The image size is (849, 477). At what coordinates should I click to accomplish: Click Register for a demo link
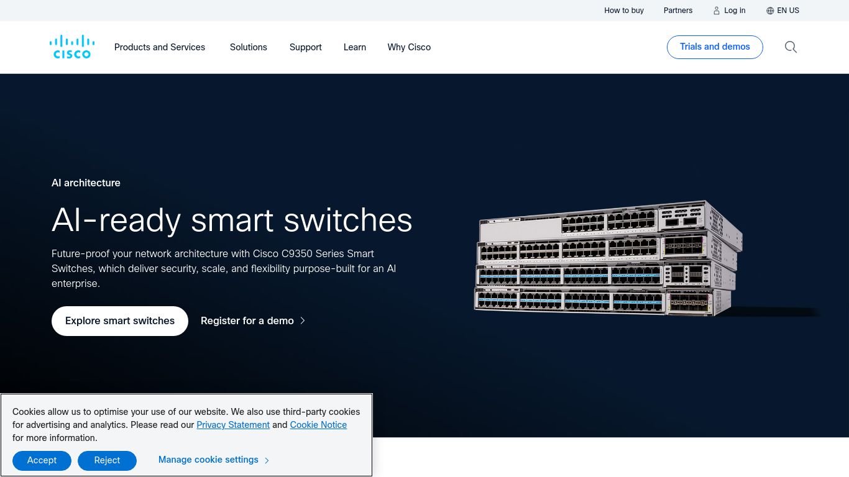click(x=247, y=321)
